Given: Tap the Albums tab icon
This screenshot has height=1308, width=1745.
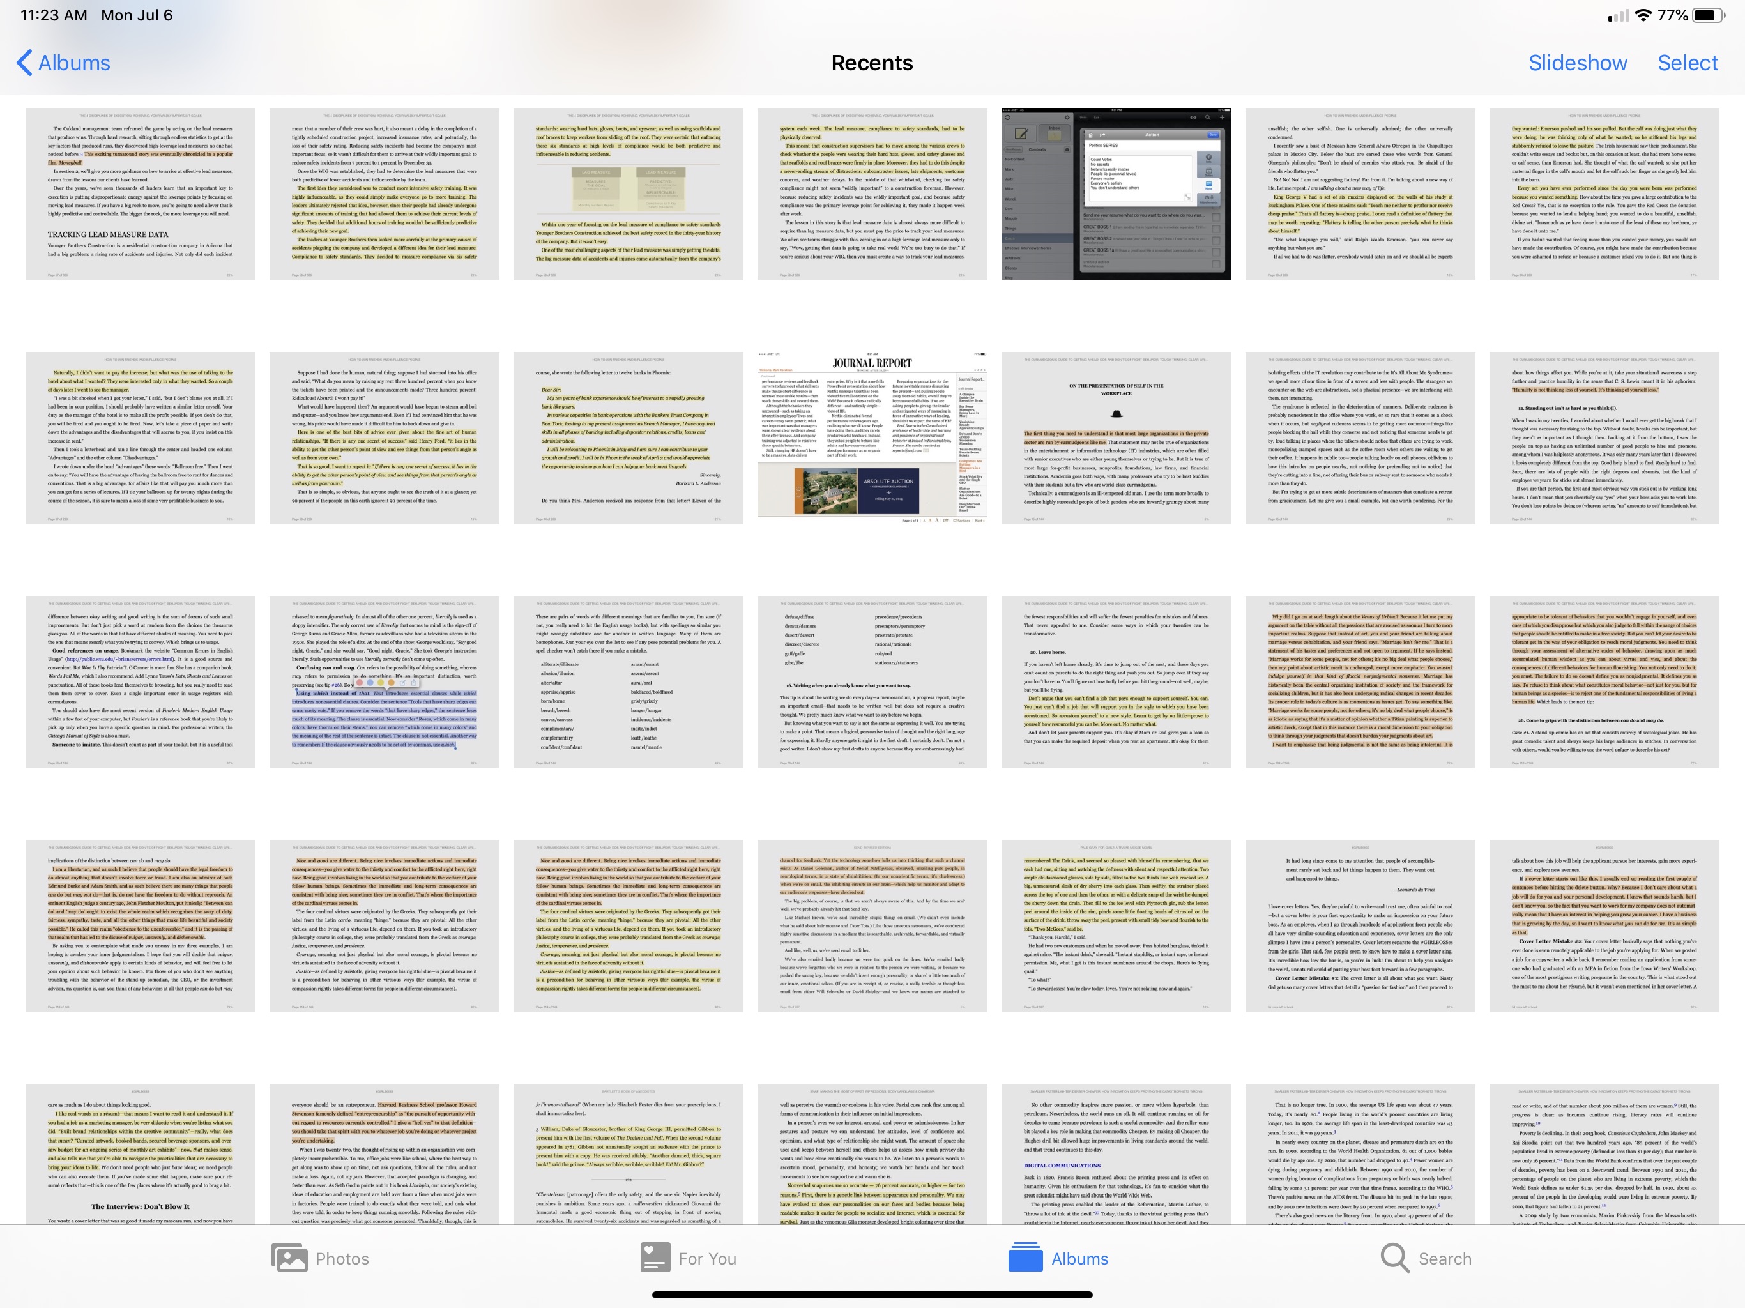Looking at the screenshot, I should (1026, 1258).
